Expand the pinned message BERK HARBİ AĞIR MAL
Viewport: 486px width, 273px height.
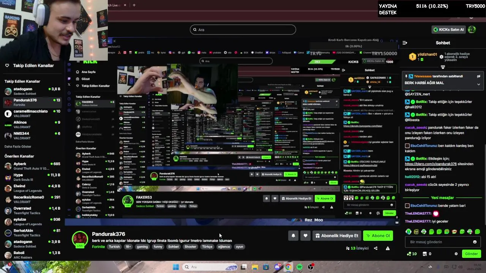[478, 84]
